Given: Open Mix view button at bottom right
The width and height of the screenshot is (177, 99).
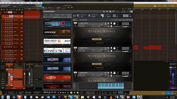Looking at the screenshot, I should pyautogui.click(x=168, y=93).
